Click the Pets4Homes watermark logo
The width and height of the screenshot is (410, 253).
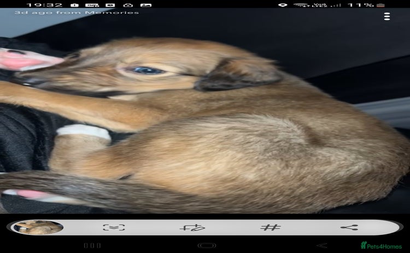click(382, 246)
